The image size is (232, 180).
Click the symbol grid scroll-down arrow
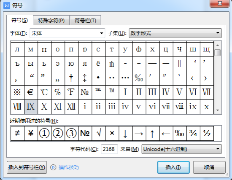point(218,110)
